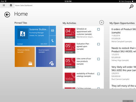The width and height of the screenshot is (136, 102).
Task: Click My Activities section heading
Action: (69, 23)
